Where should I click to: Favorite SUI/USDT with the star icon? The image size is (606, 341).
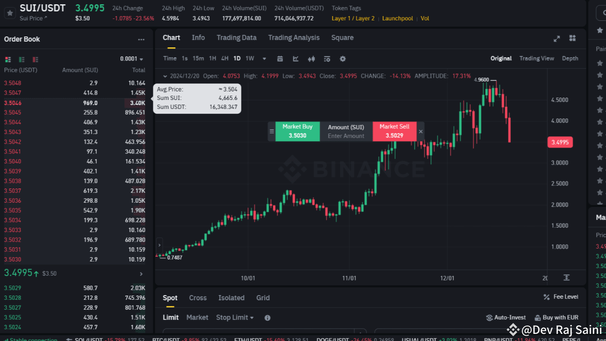click(x=9, y=13)
